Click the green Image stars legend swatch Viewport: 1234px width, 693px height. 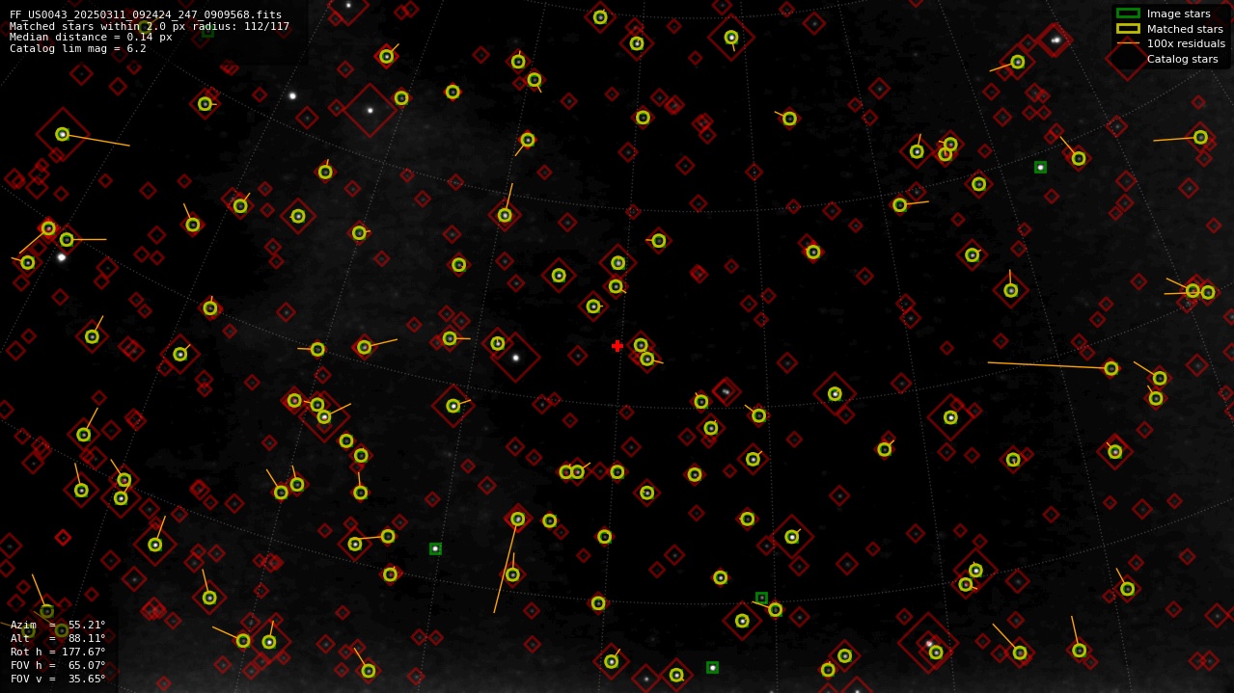[x=1128, y=13]
